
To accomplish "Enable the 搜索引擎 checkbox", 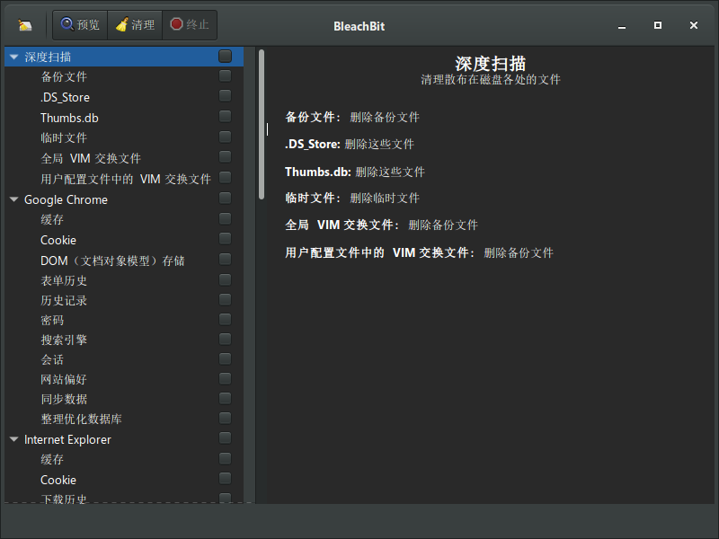I will pyautogui.click(x=226, y=340).
